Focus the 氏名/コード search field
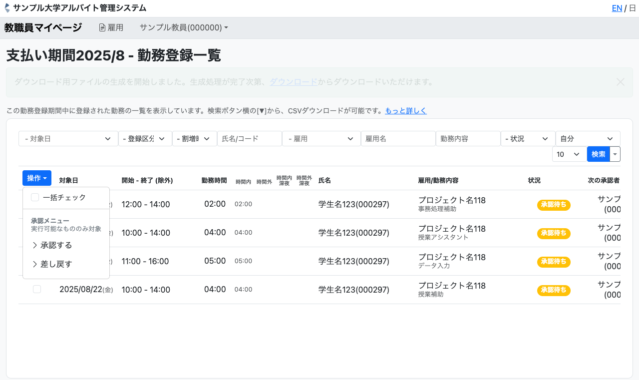This screenshot has width=639, height=380. (249, 139)
